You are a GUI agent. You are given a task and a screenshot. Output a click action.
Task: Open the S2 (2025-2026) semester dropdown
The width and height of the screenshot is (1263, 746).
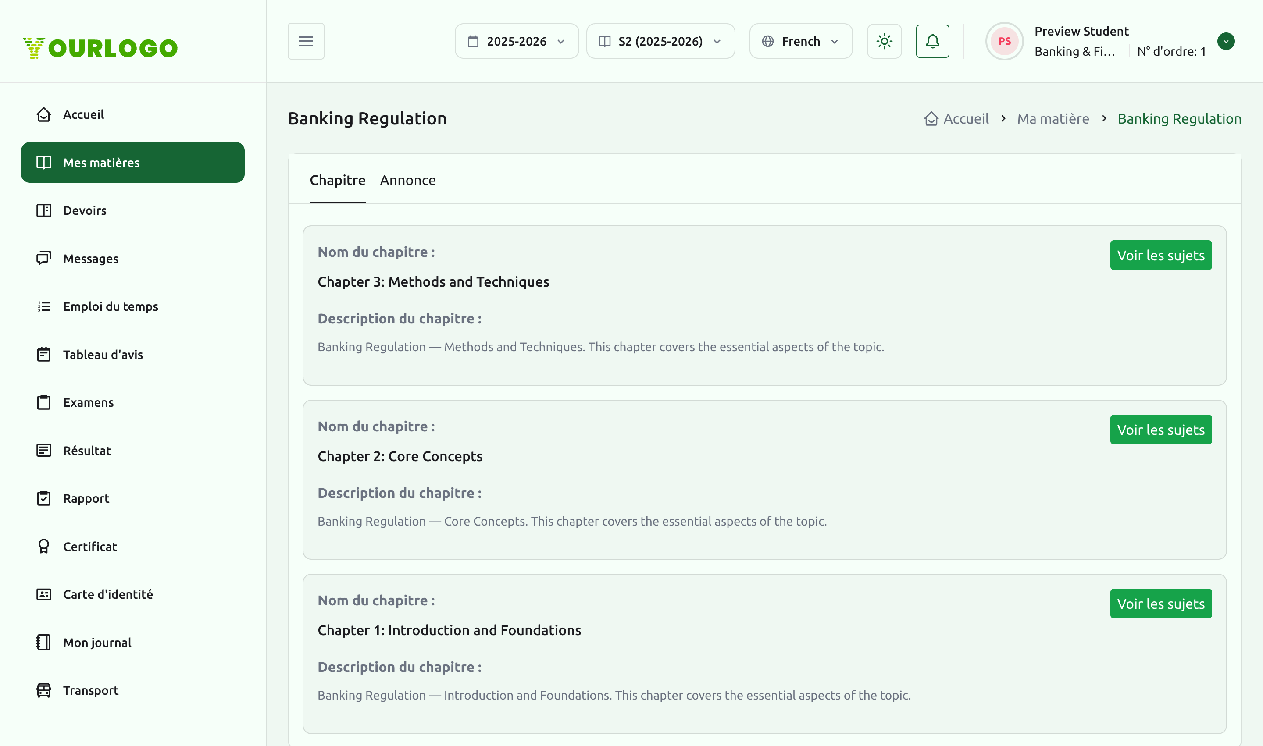(660, 41)
